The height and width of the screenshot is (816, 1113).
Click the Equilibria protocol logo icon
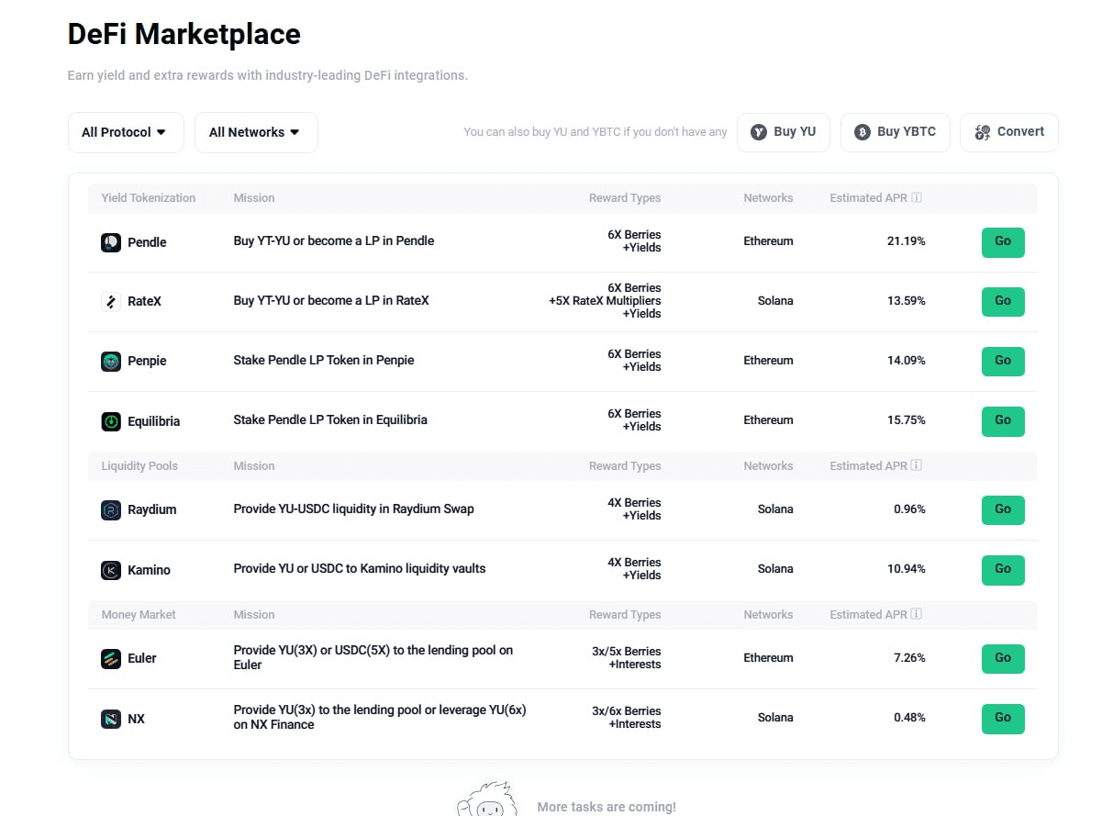pyautogui.click(x=111, y=421)
